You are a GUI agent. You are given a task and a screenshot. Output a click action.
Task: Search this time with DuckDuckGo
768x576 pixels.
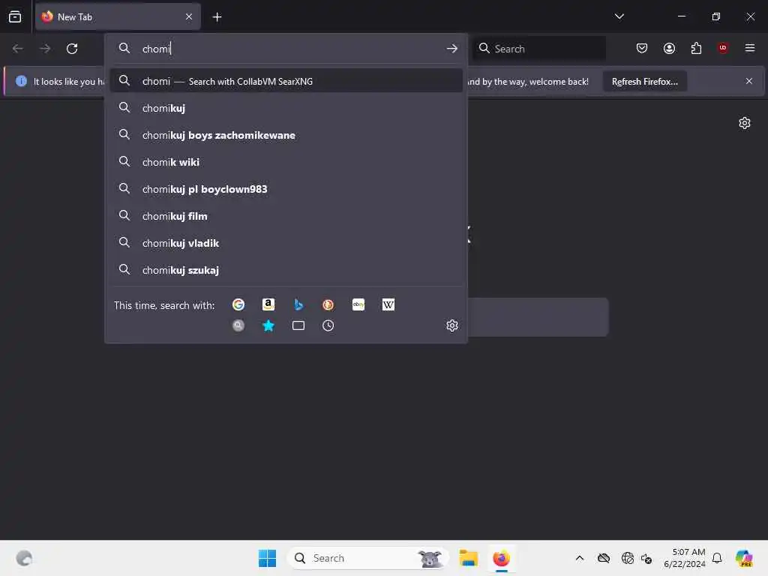328,304
